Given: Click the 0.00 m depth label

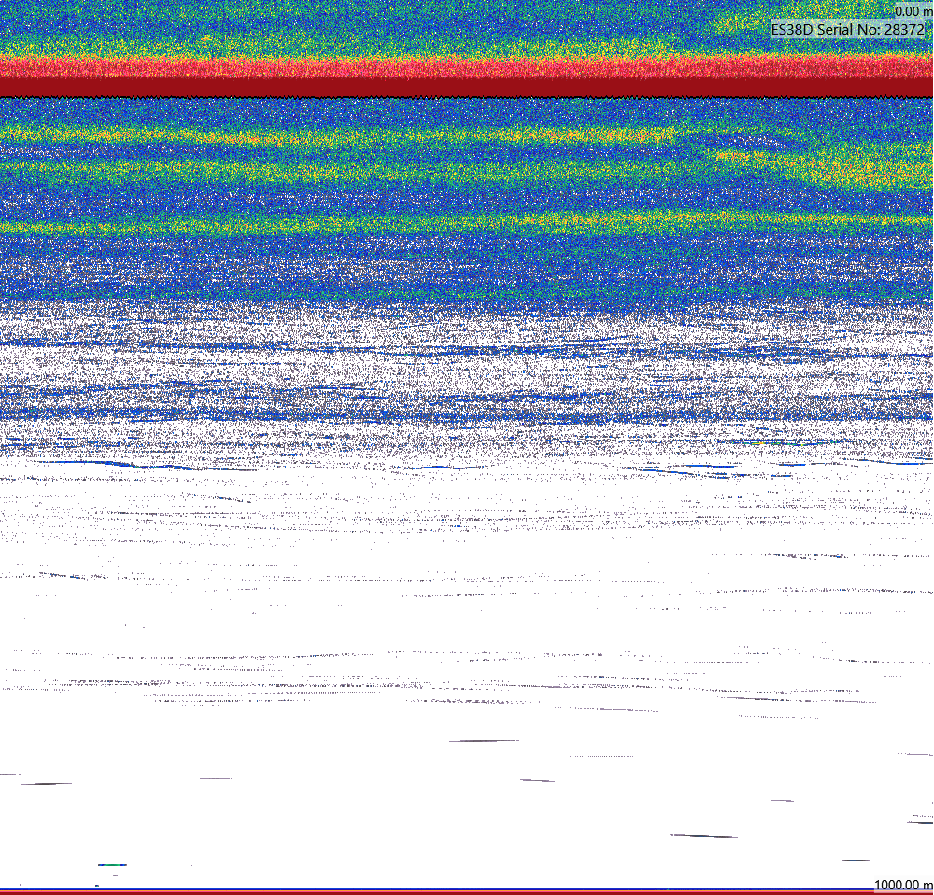Looking at the screenshot, I should click(913, 11).
